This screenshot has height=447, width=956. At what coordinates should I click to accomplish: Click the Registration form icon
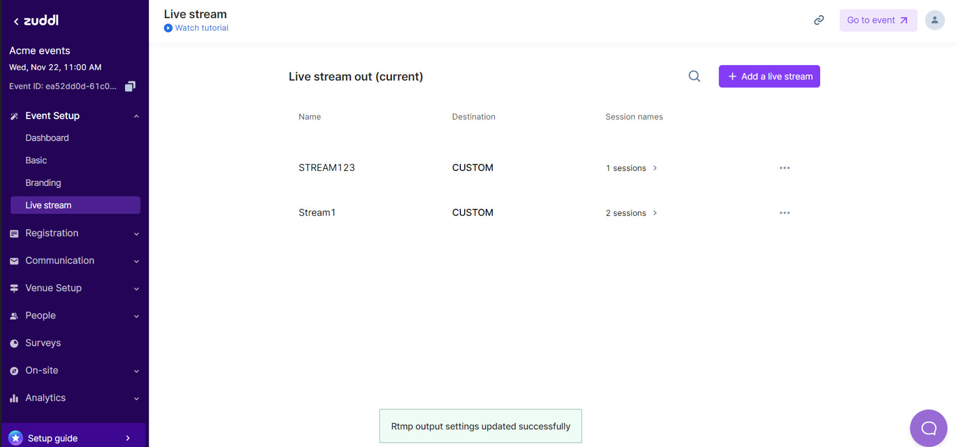click(x=14, y=234)
